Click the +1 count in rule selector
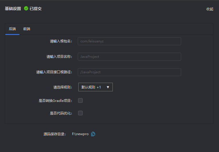This screenshot has width=219, height=152. [99, 87]
